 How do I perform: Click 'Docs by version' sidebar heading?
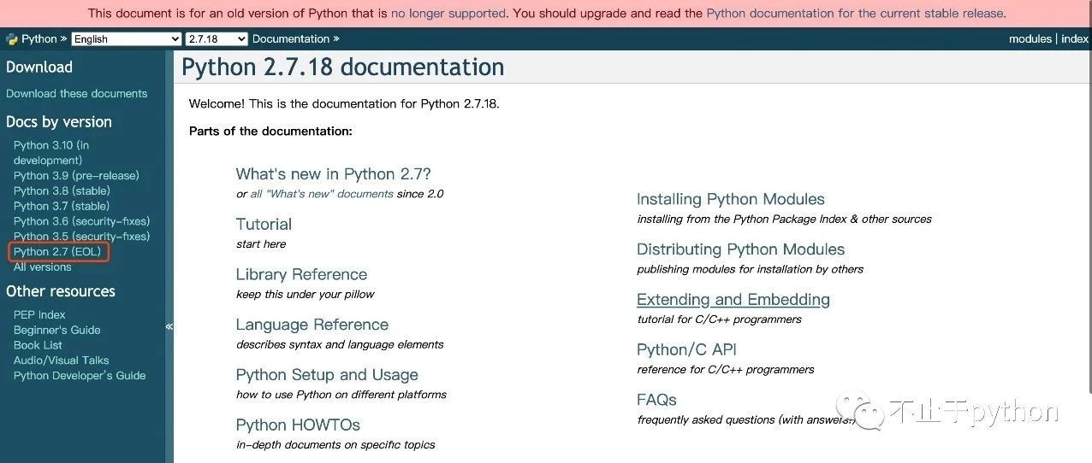point(59,122)
